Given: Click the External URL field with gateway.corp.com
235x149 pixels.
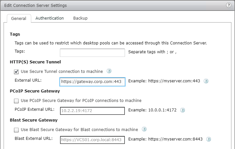Looking at the screenshot, I should tap(92, 82).
